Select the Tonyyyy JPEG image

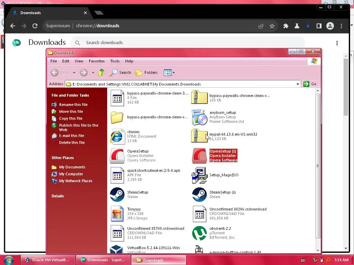pos(117,214)
